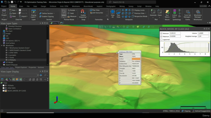Click the Vizex document tab
This screenshot has height=118, width=211.
(x=55, y=23)
